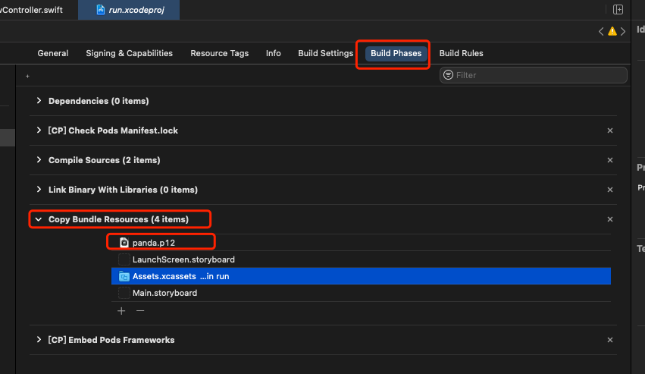Expand the Dependencies section
Viewport: 645px width, 374px height.
point(39,101)
